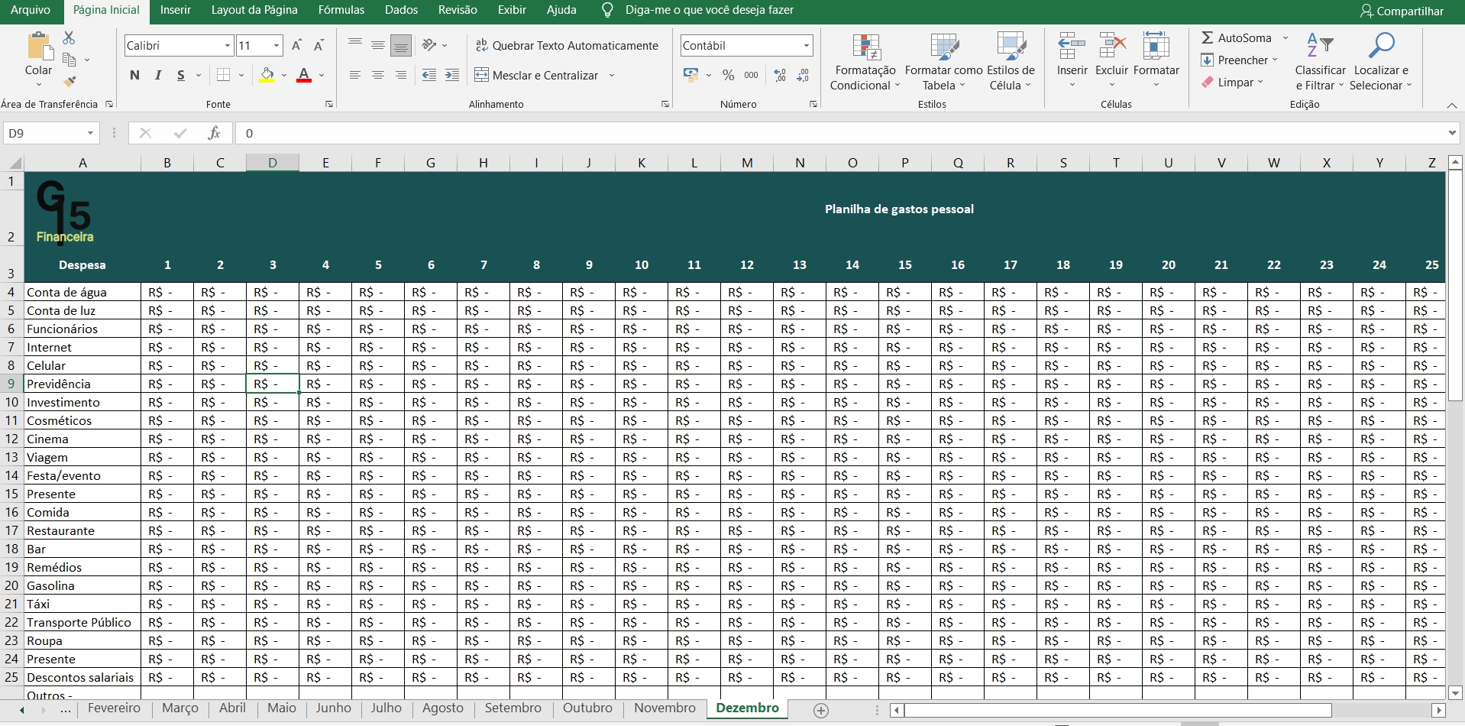
Task: Click the Excluir cells icon
Action: [x=1112, y=46]
